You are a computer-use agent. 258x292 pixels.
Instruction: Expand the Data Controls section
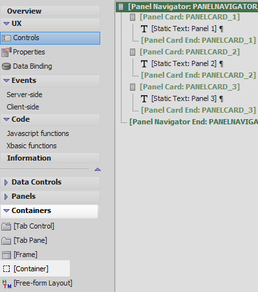(x=6, y=183)
